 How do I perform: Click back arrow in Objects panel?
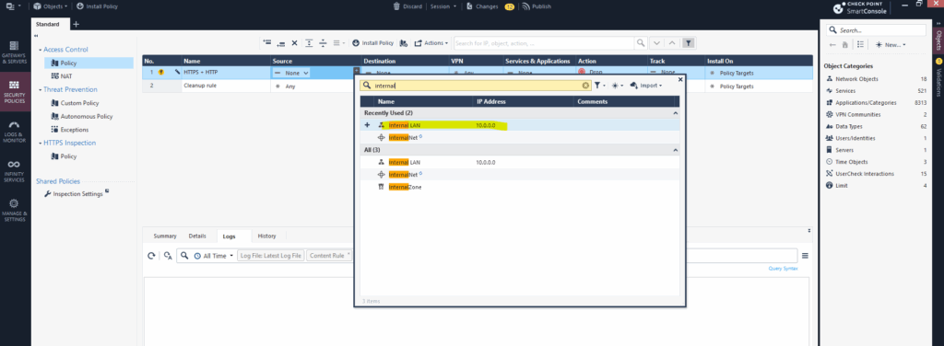point(832,44)
